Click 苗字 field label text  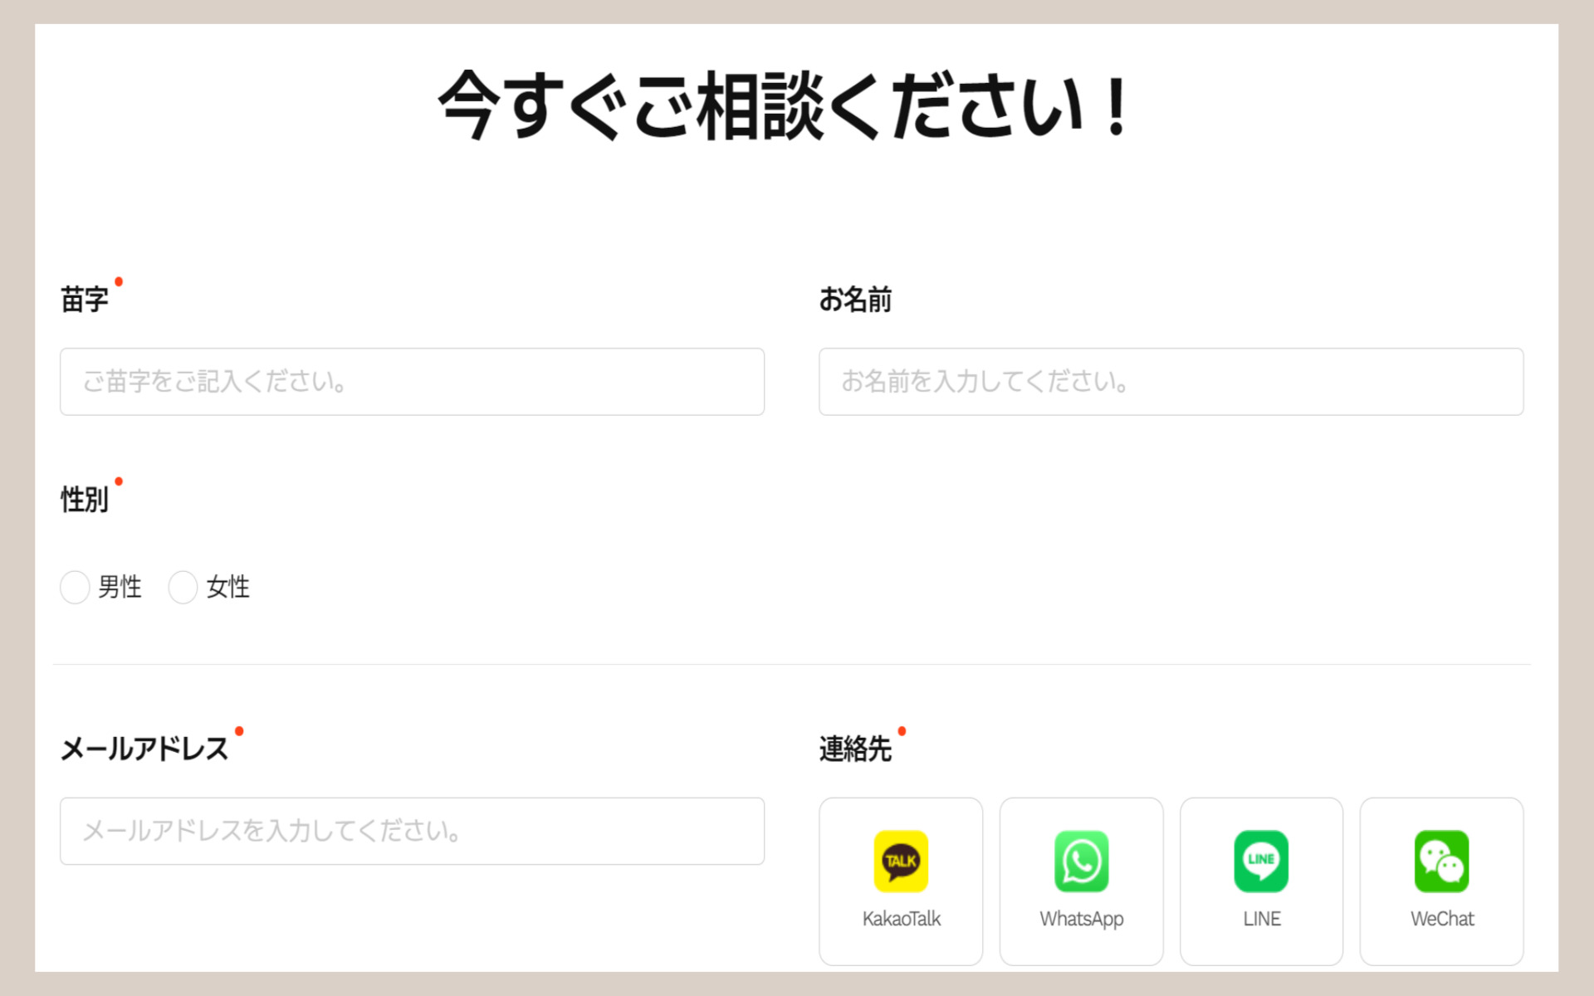(88, 300)
